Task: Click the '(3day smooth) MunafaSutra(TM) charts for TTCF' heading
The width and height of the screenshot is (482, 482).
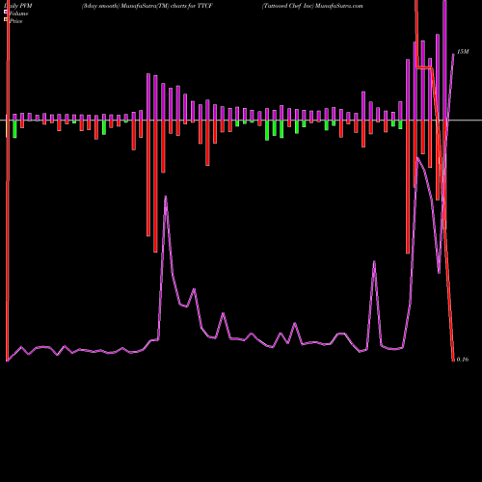Action: pyautogui.click(x=147, y=6)
